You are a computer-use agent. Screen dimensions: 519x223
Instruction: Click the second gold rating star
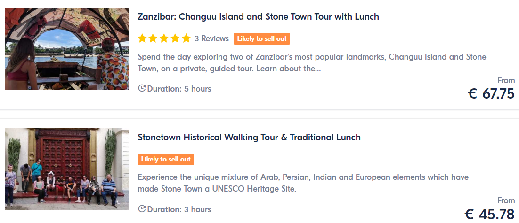pyautogui.click(x=153, y=38)
